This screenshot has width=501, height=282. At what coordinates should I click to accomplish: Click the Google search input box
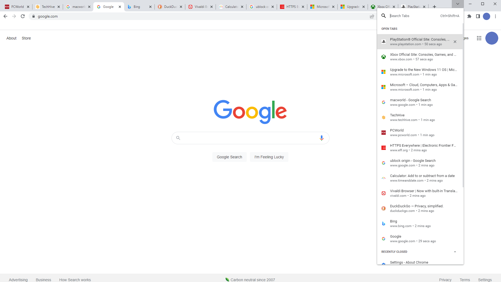pyautogui.click(x=250, y=138)
